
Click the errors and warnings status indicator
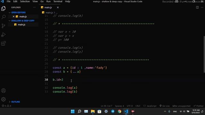click(x=6, y=106)
